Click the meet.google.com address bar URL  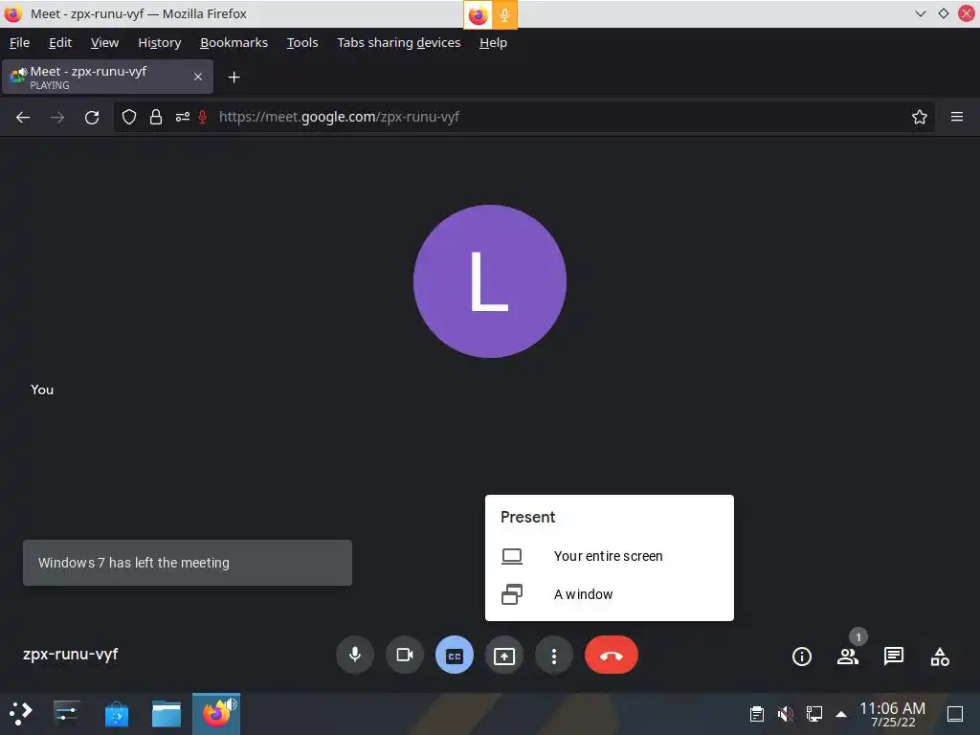(339, 117)
